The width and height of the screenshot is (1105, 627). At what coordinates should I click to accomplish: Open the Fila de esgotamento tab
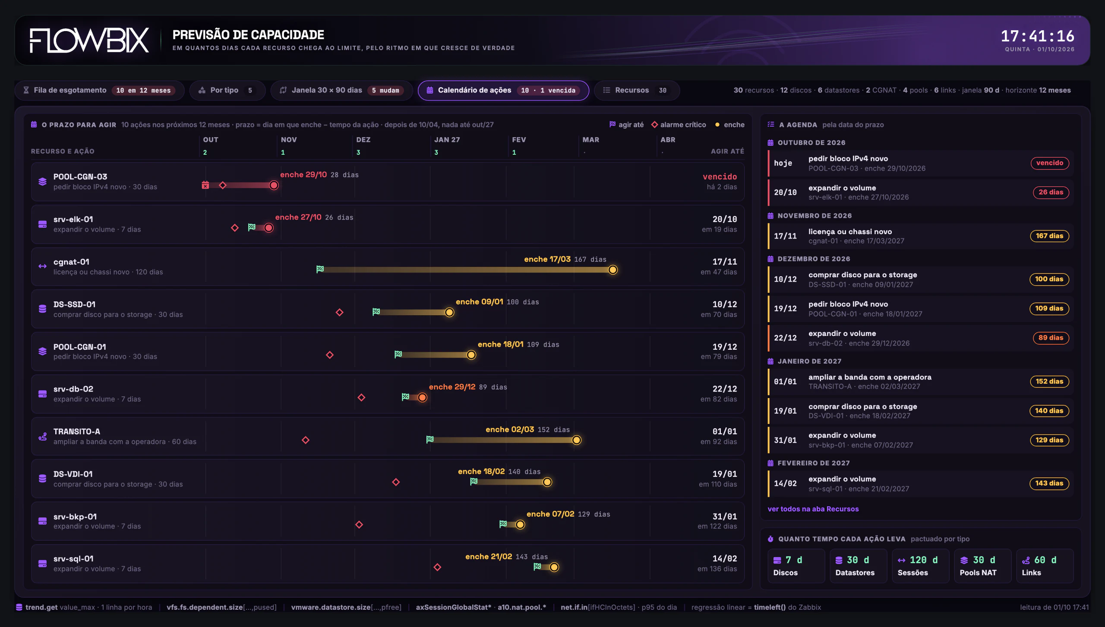[x=99, y=90]
